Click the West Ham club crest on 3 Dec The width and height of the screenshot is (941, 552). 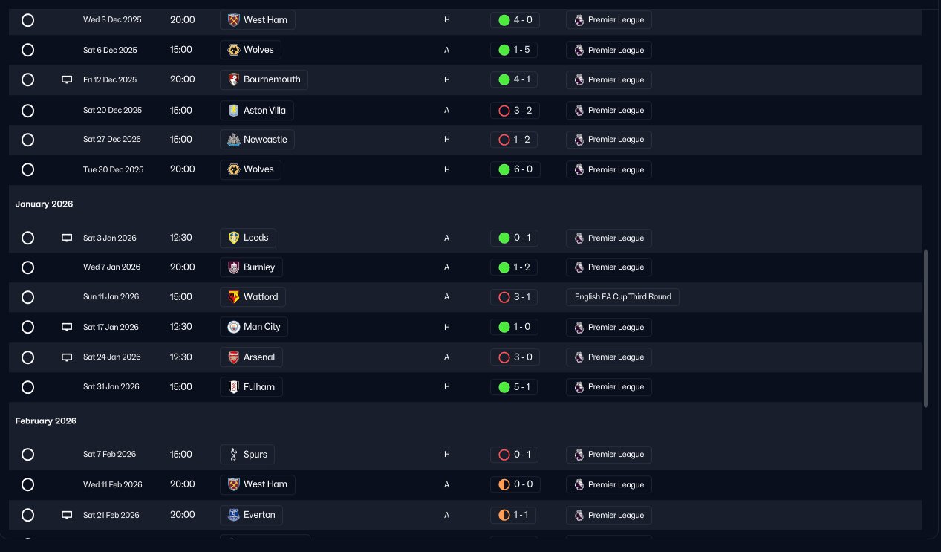[233, 20]
